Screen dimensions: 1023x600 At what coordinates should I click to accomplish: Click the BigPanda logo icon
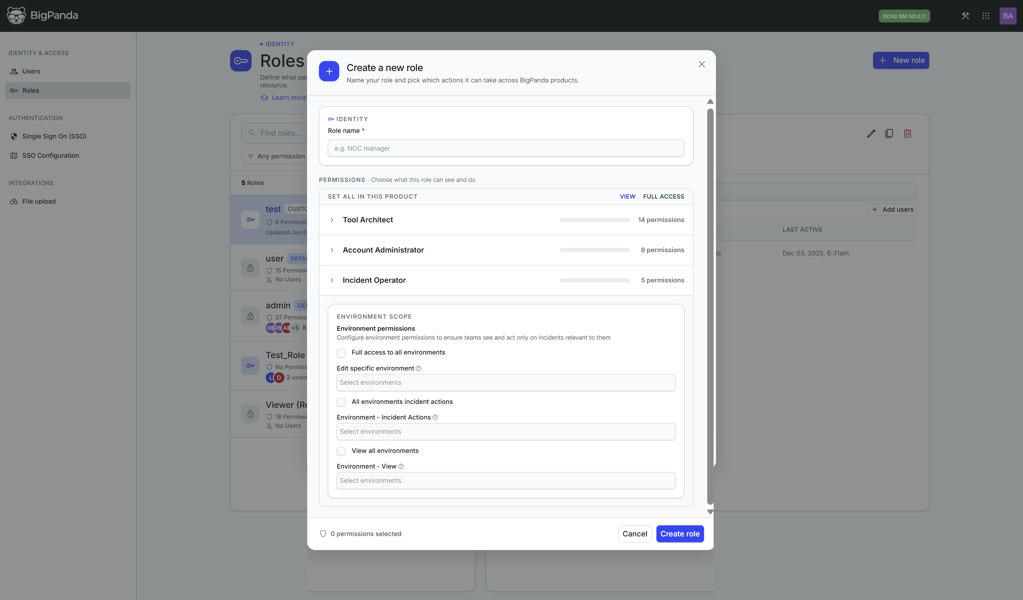pos(16,15)
